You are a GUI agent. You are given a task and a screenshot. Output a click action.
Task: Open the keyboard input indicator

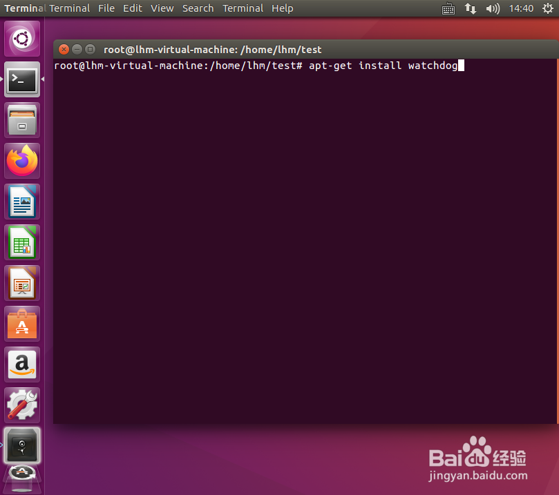coord(448,8)
